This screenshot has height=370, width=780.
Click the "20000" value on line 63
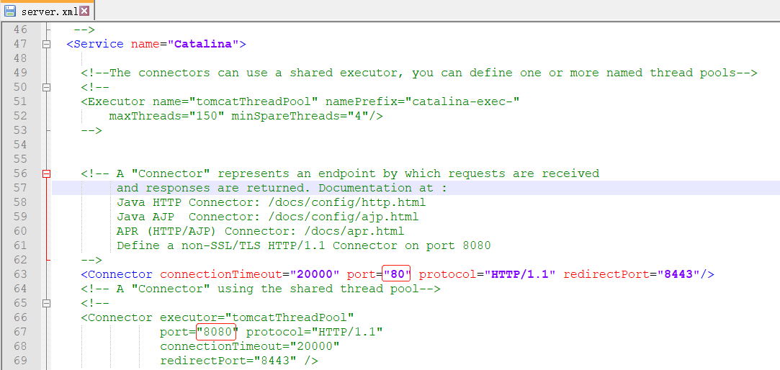315,274
